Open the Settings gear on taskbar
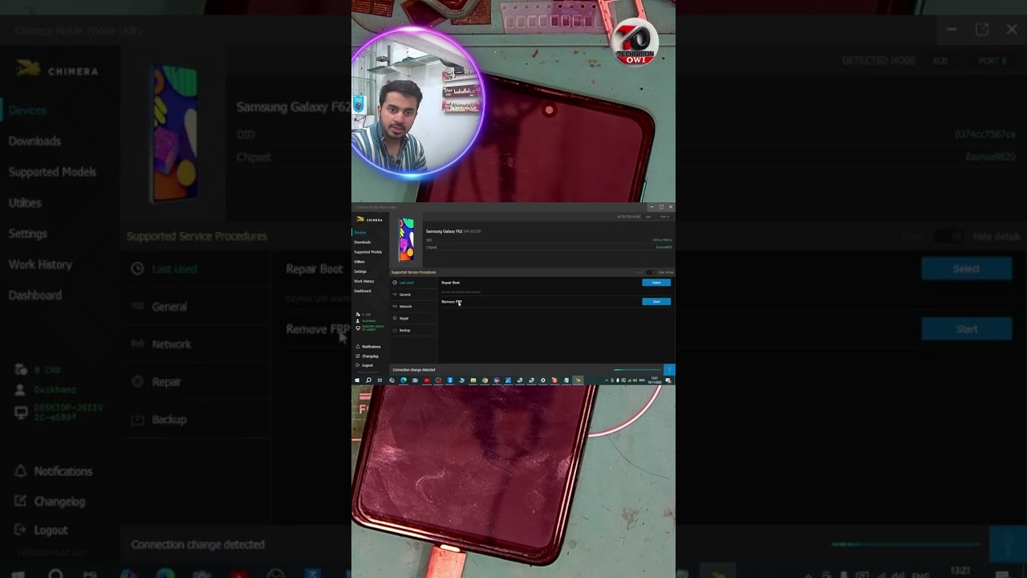The image size is (1027, 578). pos(543,381)
